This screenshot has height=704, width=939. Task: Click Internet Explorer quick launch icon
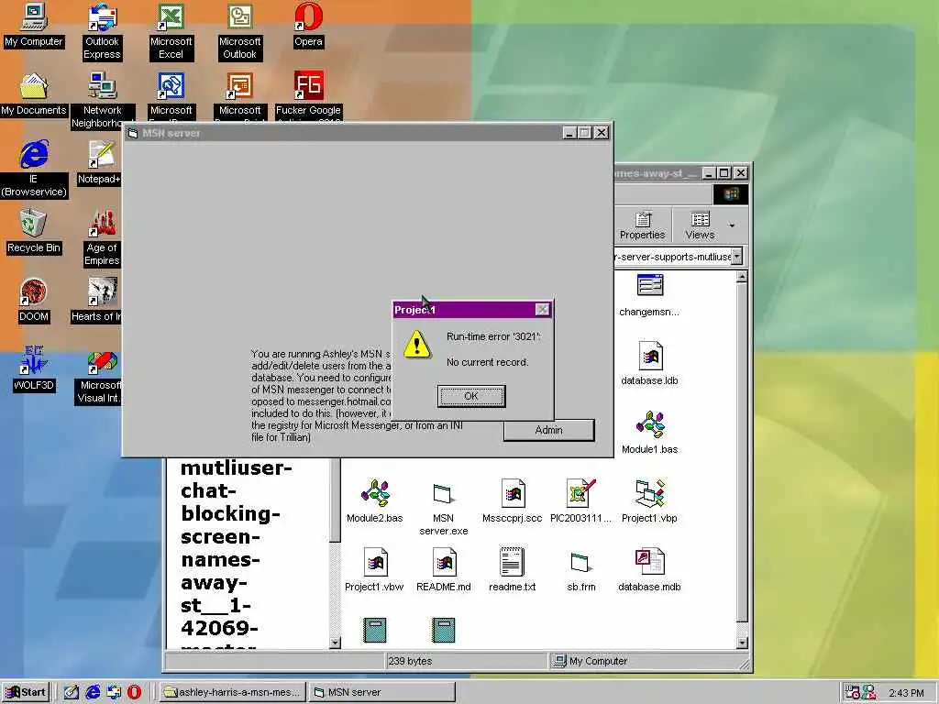(x=93, y=692)
